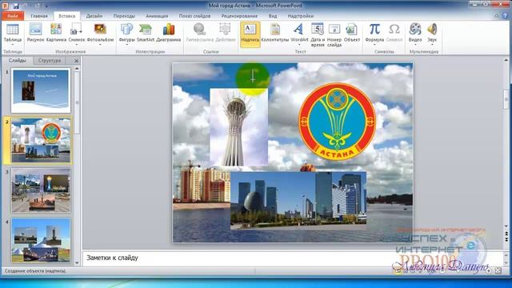Insert Дата и время date and time

coord(318,34)
